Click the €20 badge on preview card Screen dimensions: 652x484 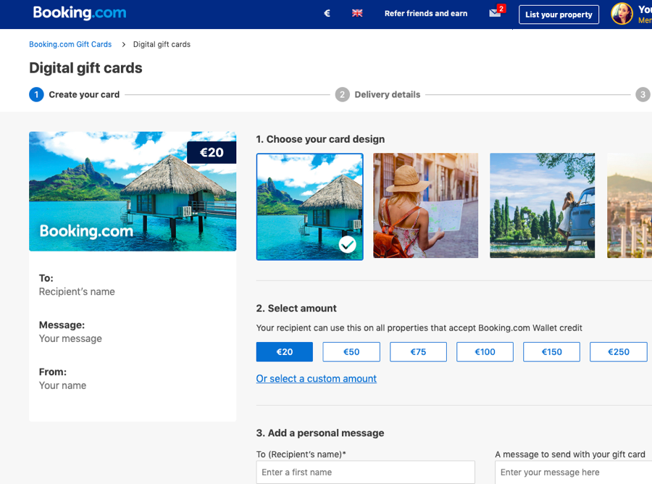pos(212,153)
